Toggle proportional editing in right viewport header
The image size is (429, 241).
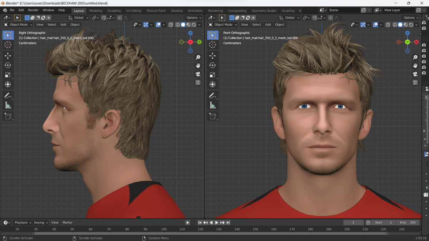pyautogui.click(x=330, y=17)
